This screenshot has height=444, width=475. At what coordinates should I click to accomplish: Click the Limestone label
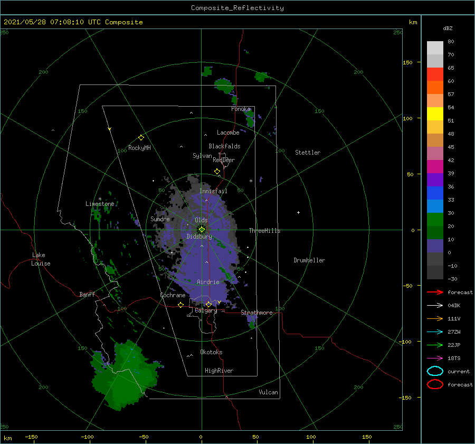pos(100,204)
